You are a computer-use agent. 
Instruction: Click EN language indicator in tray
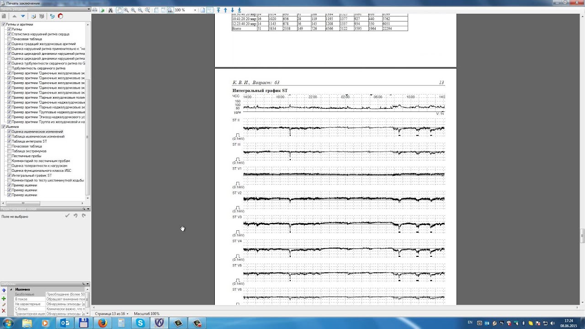point(471,323)
